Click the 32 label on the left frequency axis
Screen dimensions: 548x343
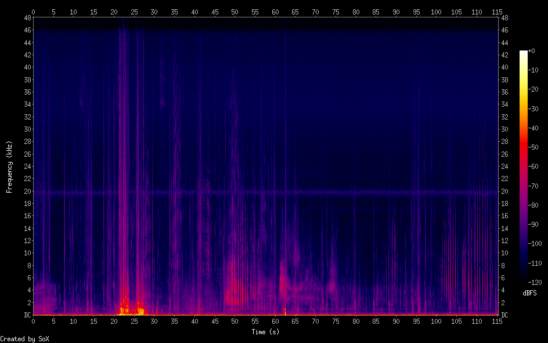[27, 117]
